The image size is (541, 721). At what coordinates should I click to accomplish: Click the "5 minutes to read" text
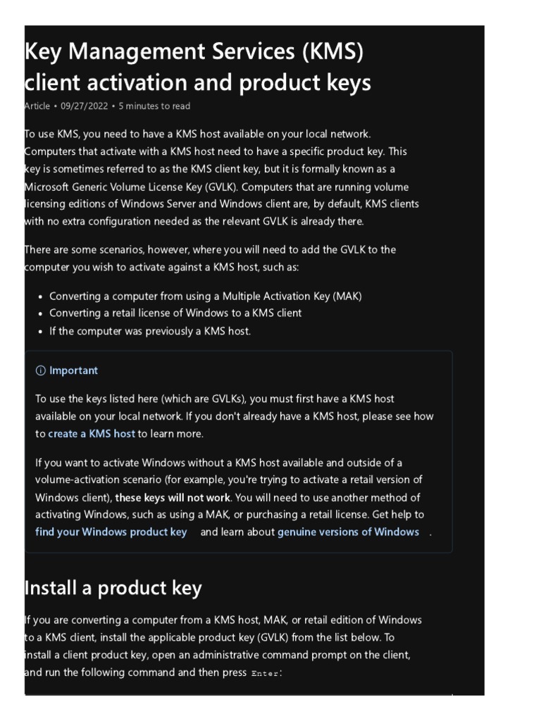pyautogui.click(x=154, y=106)
